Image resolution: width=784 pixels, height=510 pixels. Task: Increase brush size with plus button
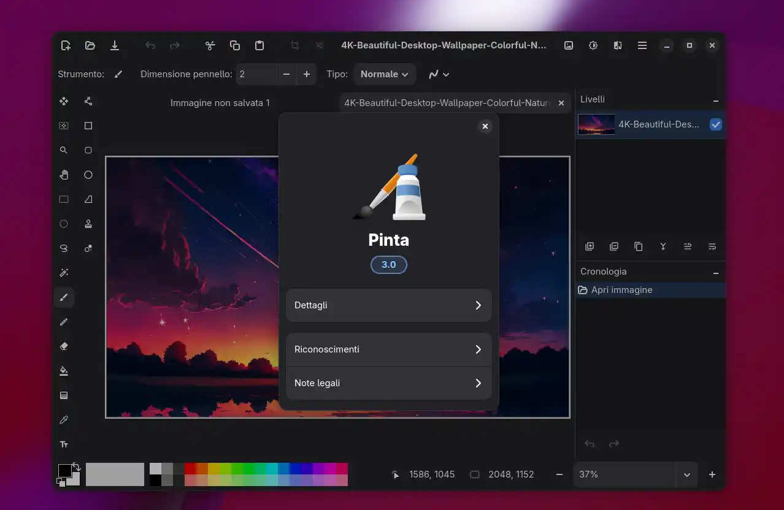point(307,74)
